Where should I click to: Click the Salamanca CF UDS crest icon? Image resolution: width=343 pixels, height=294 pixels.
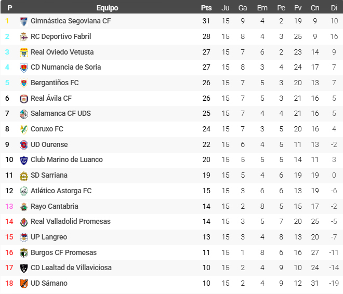(23, 114)
